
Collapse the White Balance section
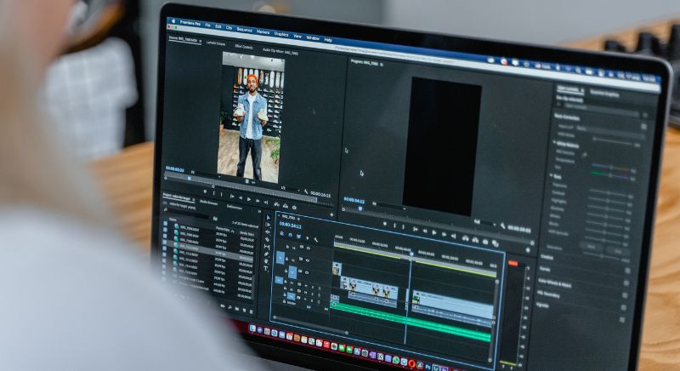coord(555,141)
